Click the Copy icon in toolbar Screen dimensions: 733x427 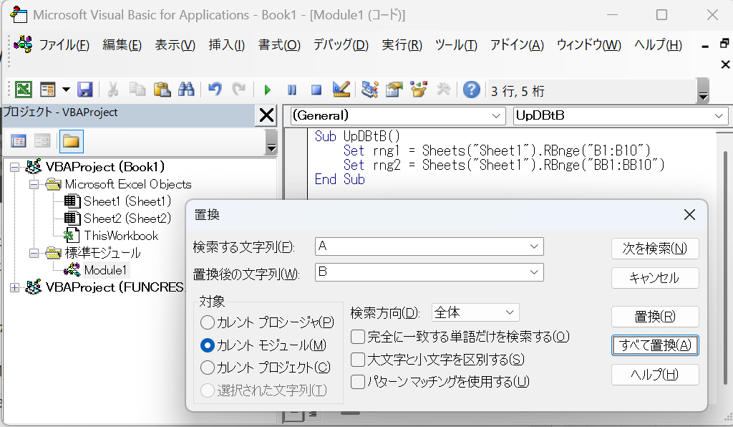[137, 89]
